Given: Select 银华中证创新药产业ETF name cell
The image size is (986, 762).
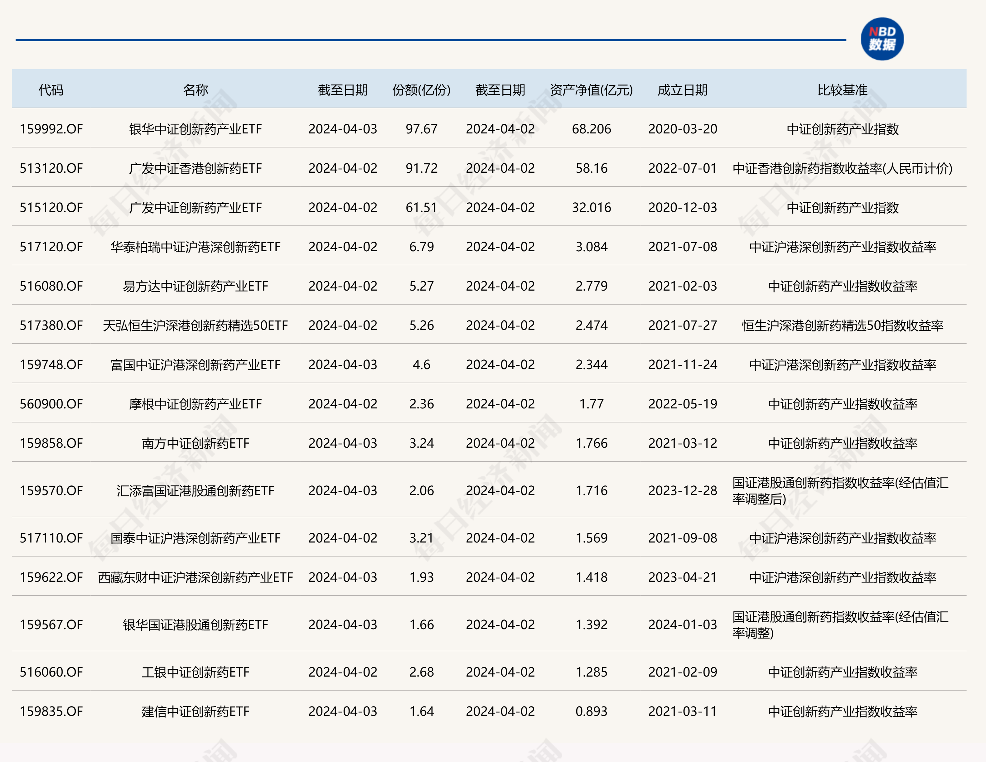Looking at the screenshot, I should pyautogui.click(x=196, y=129).
